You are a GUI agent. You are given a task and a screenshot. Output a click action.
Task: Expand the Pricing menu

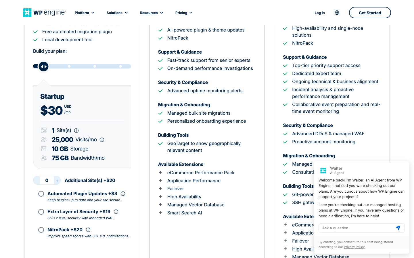click(184, 13)
